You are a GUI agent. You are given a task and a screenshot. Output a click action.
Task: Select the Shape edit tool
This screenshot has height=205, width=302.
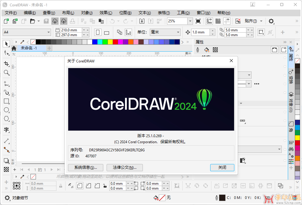[6, 53]
